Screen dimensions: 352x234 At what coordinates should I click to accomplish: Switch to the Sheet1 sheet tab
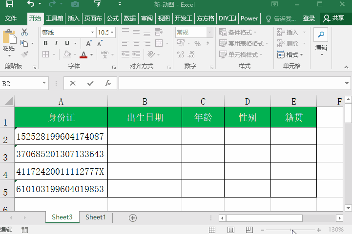pos(95,217)
